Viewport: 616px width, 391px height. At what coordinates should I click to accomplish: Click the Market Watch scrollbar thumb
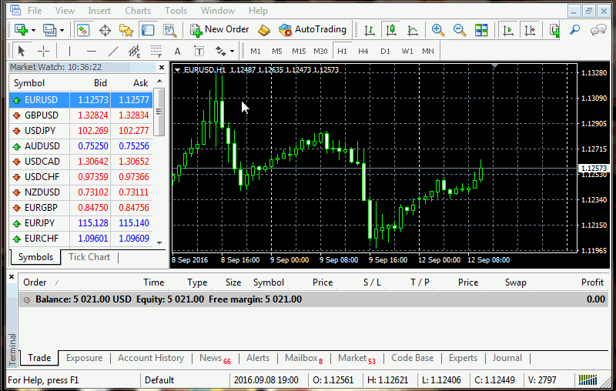pyautogui.click(x=159, y=112)
